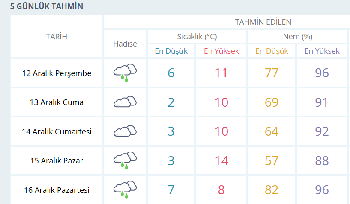Click the blue En Düşük temperature header
Screen dimensions: 350x204
point(171,51)
